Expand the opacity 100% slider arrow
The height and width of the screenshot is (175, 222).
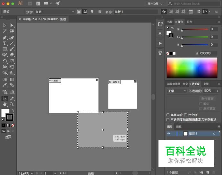218,91
